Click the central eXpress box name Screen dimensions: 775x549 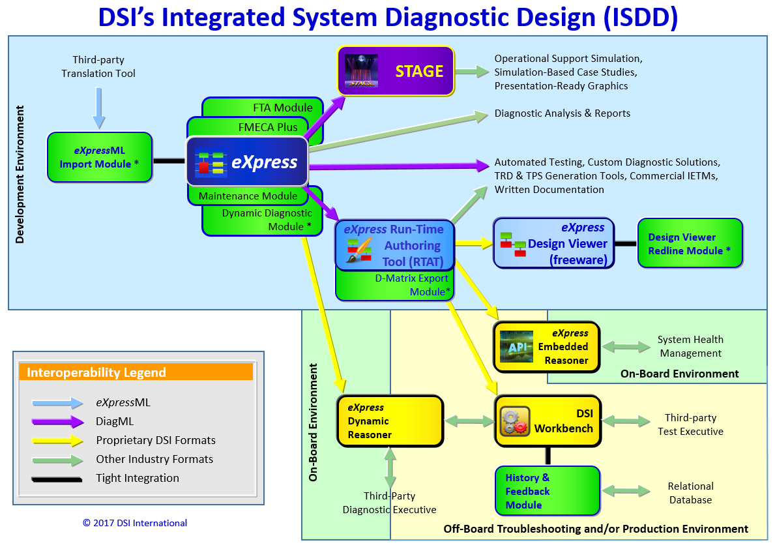pos(265,162)
